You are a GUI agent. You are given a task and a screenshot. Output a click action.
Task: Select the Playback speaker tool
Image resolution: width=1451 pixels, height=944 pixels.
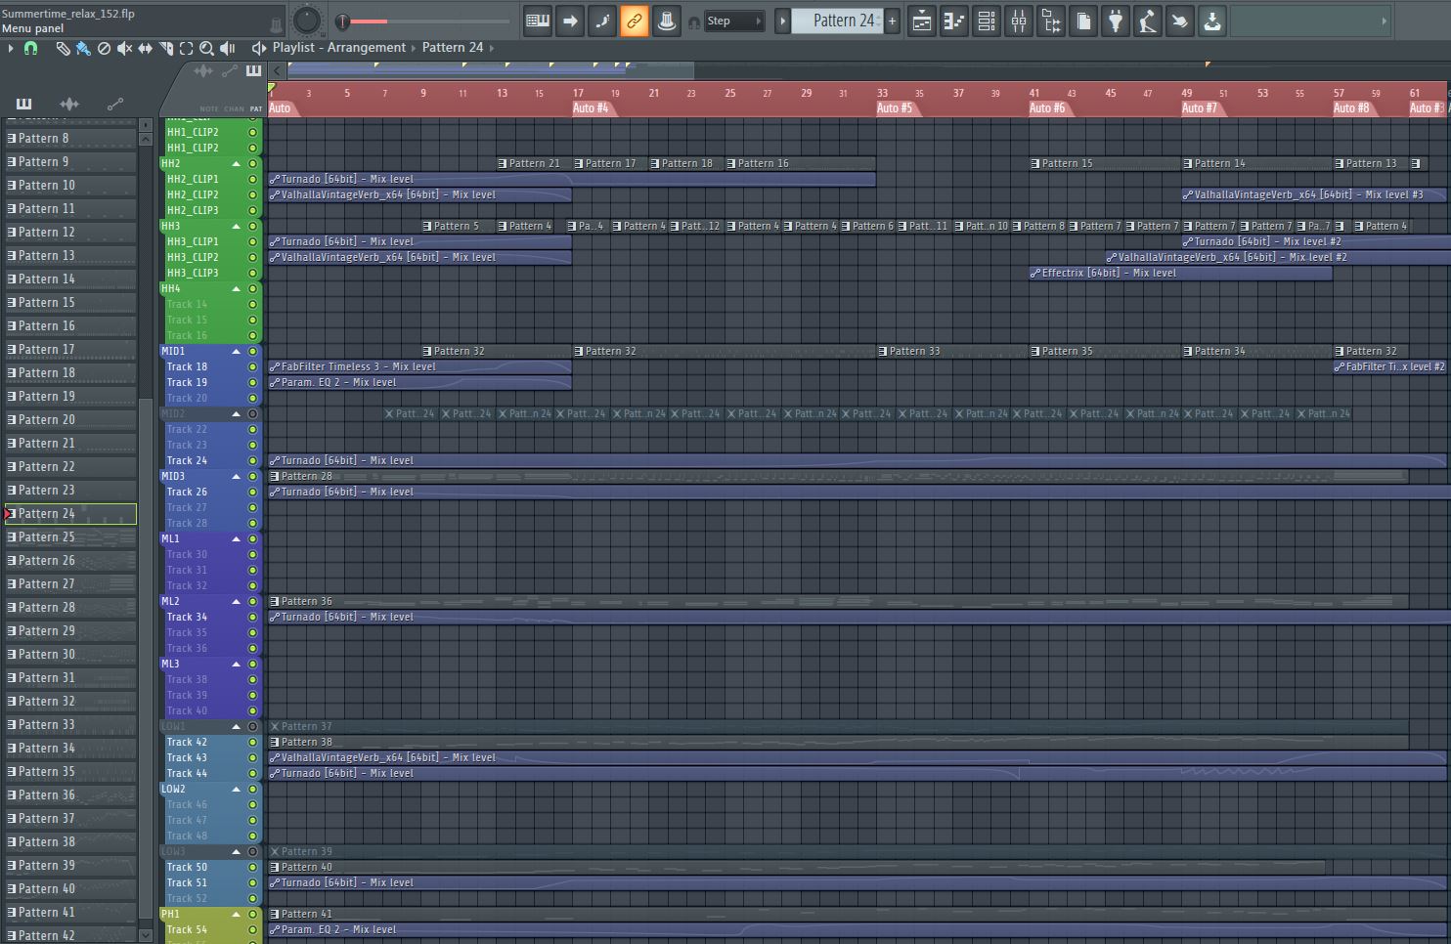(x=227, y=48)
